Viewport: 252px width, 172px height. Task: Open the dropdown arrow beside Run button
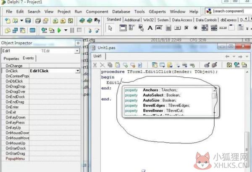point(66,30)
